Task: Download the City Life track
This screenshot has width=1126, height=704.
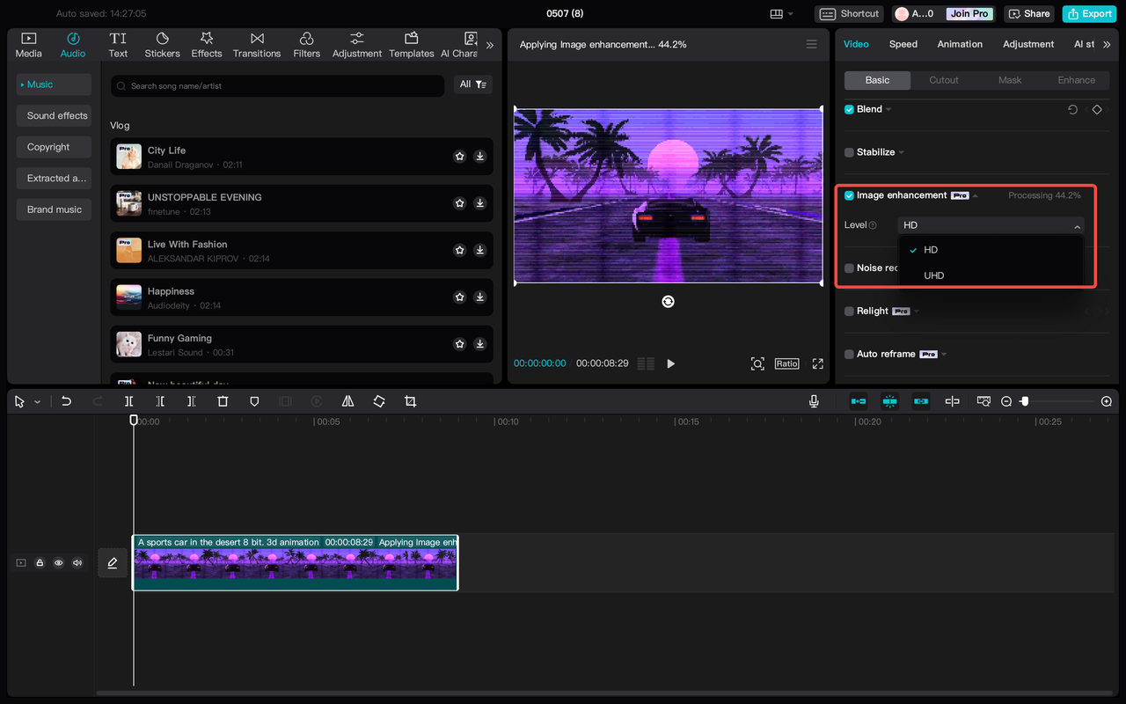Action: 480,157
